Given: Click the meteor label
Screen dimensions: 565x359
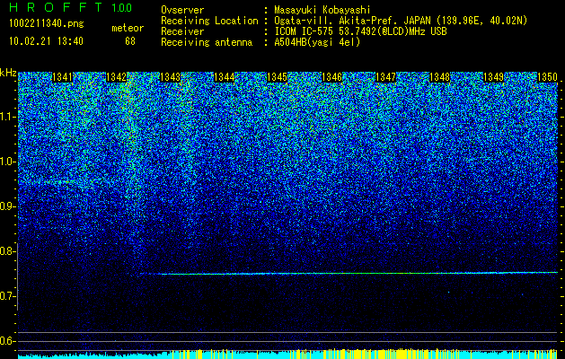Looking at the screenshot, I should (x=128, y=28).
